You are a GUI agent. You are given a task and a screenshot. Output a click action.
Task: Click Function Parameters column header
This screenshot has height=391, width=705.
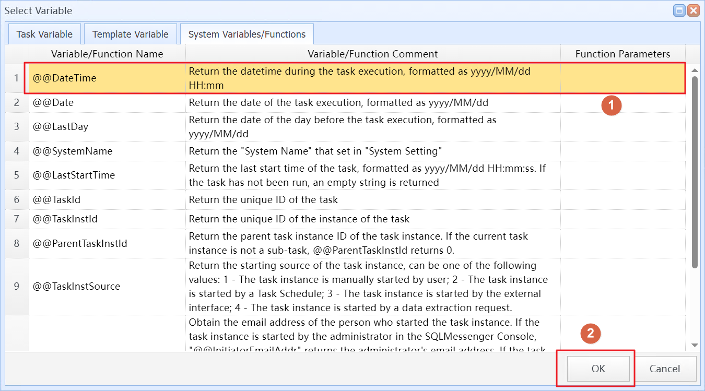click(x=622, y=54)
